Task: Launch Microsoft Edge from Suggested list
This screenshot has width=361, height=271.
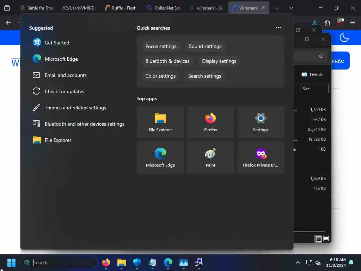Action: click(55, 59)
